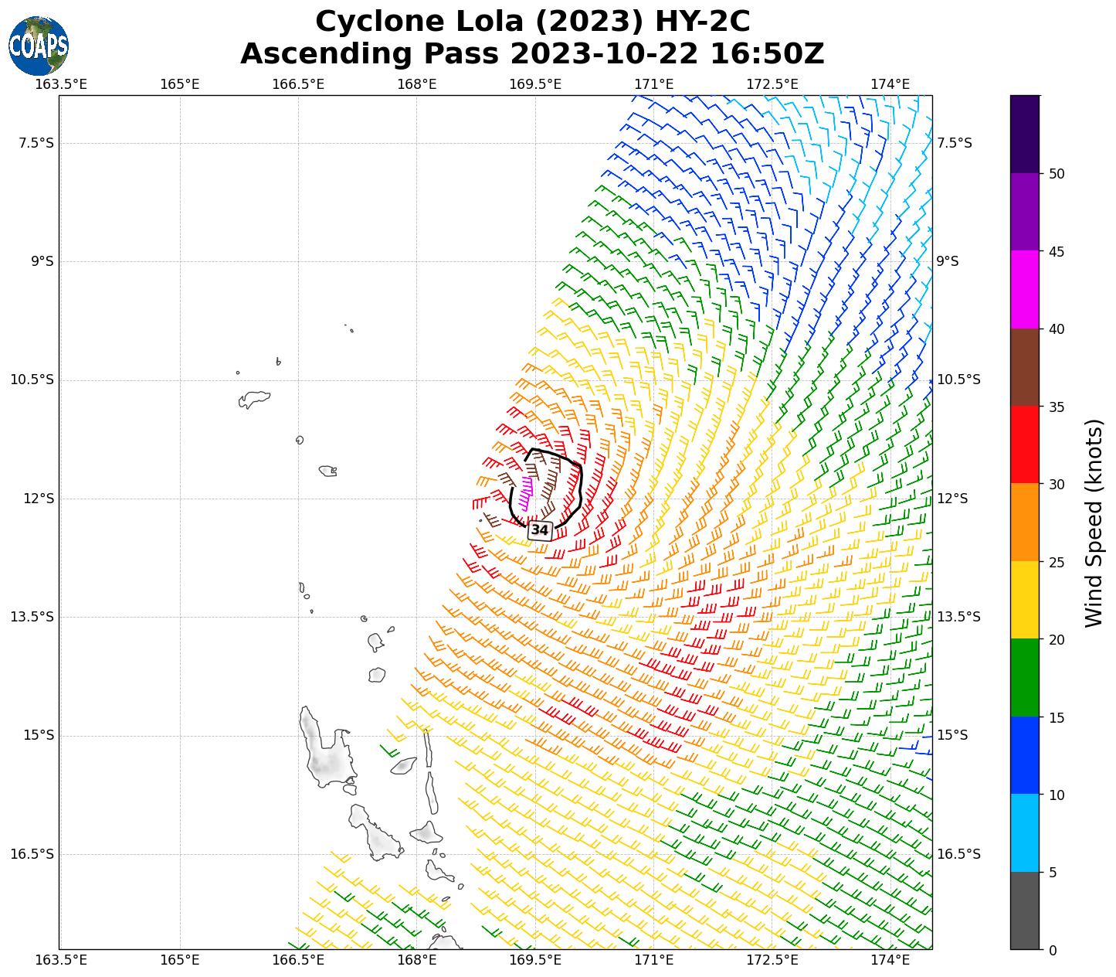This screenshot has height=977, width=1116.
Task: Click the dark indigo top colorbar segment
Action: pyautogui.click(x=1025, y=134)
